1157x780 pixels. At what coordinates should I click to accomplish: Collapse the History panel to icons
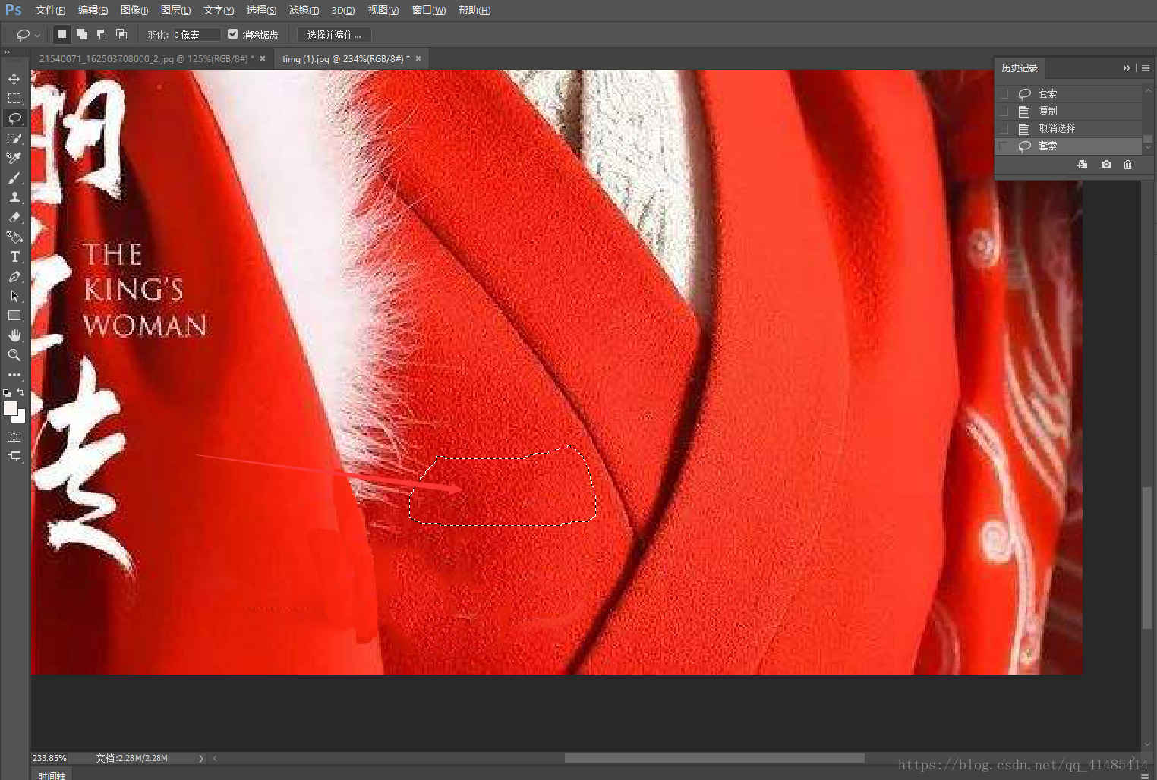[x=1127, y=68]
